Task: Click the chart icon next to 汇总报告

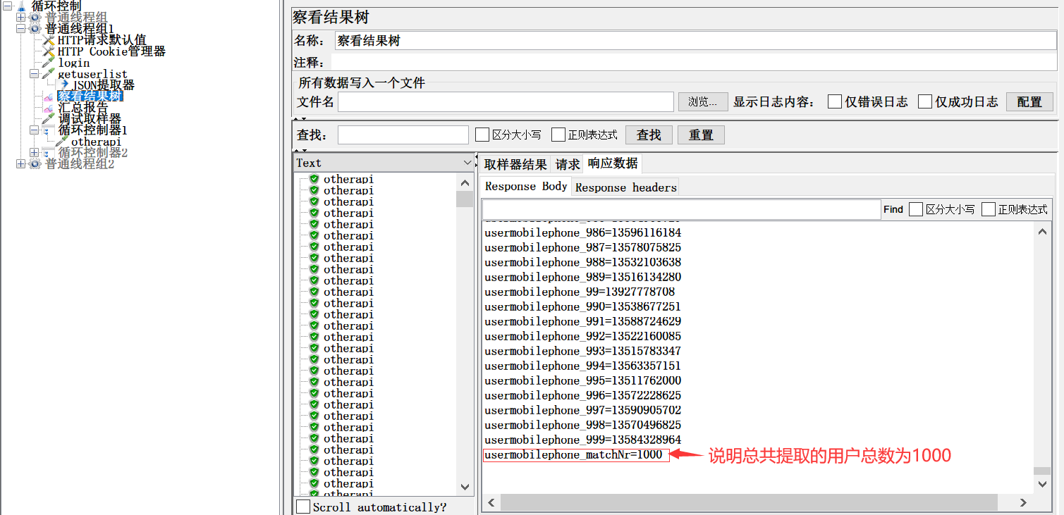Action: (x=48, y=108)
